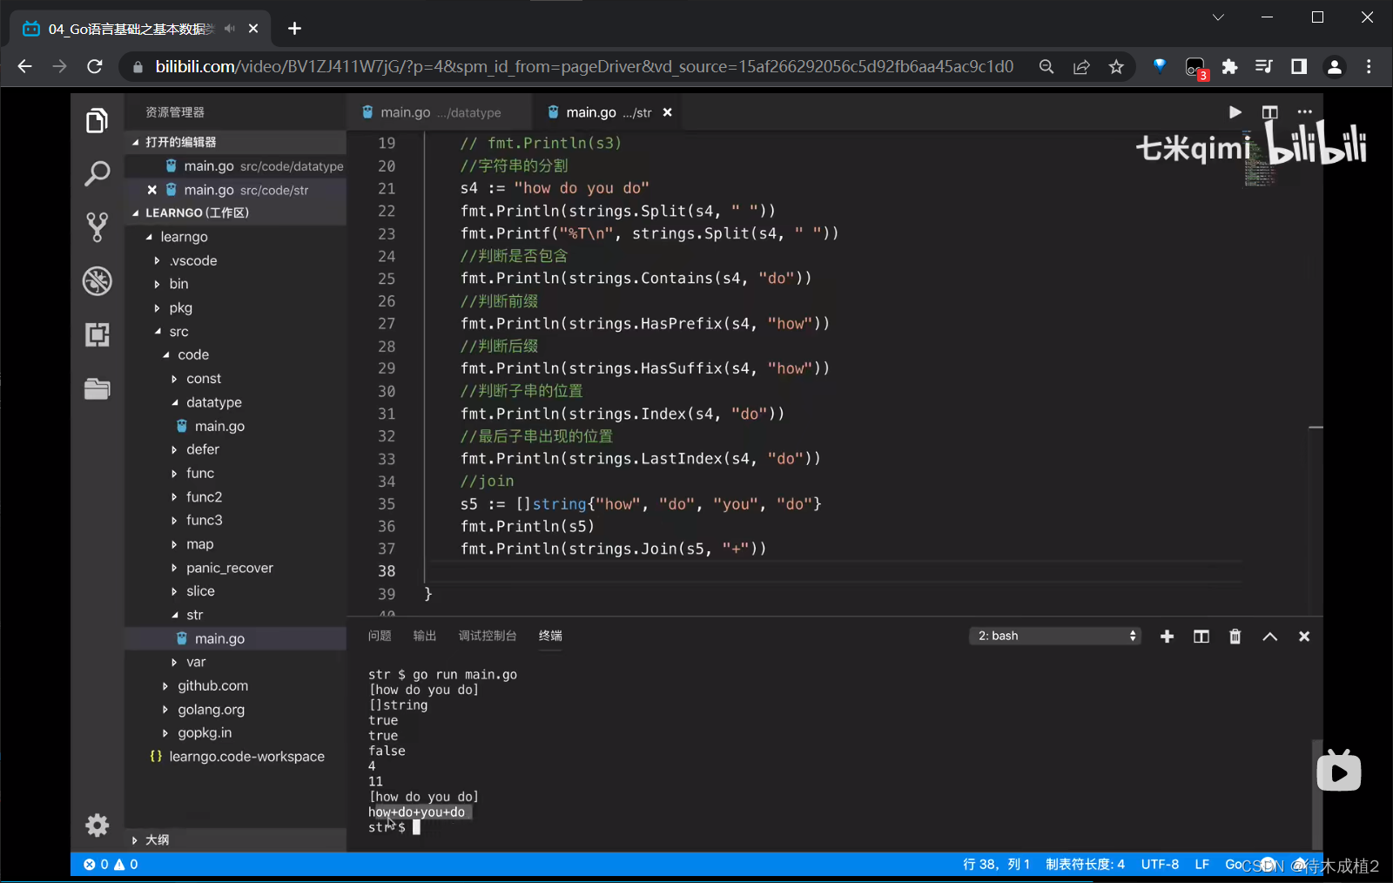The image size is (1393, 883).
Task: Expand the 大纲 outline section
Action: [235, 839]
